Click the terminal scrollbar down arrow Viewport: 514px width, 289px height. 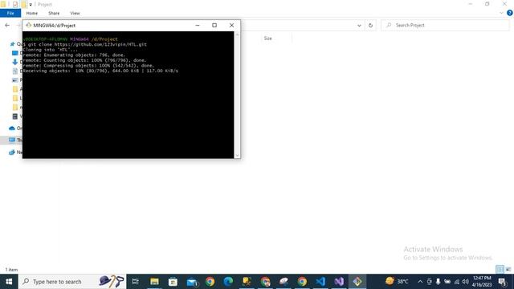pos(238,155)
